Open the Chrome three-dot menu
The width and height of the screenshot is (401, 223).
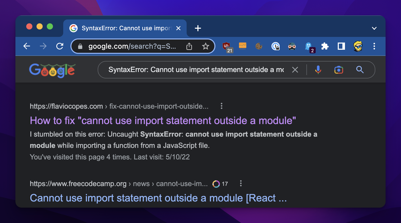point(374,46)
